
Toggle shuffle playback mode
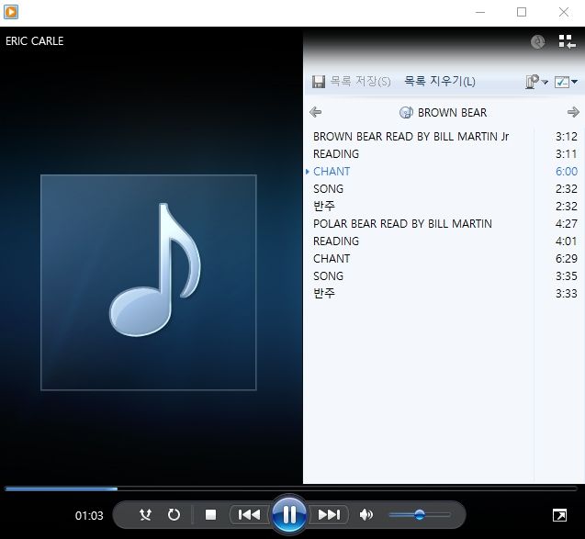click(x=145, y=515)
